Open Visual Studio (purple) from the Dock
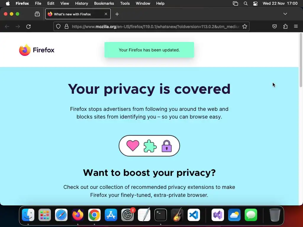 click(x=218, y=215)
